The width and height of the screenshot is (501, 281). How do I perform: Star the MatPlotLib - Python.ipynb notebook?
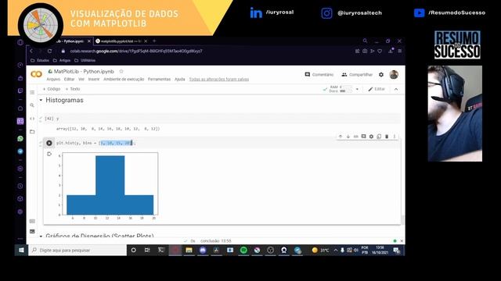121,71
